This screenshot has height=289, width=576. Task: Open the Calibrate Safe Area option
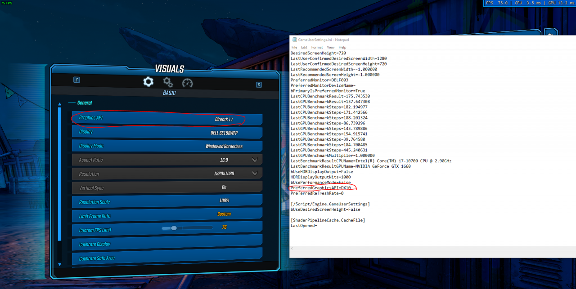(166, 258)
